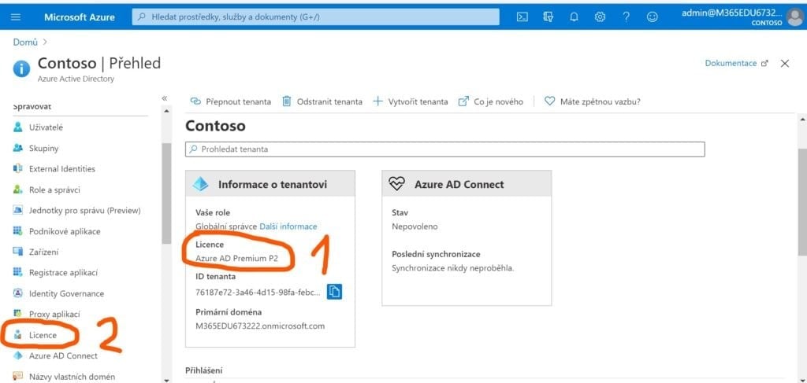
Task: Copy the tenant ID with copy icon
Action: tap(334, 292)
